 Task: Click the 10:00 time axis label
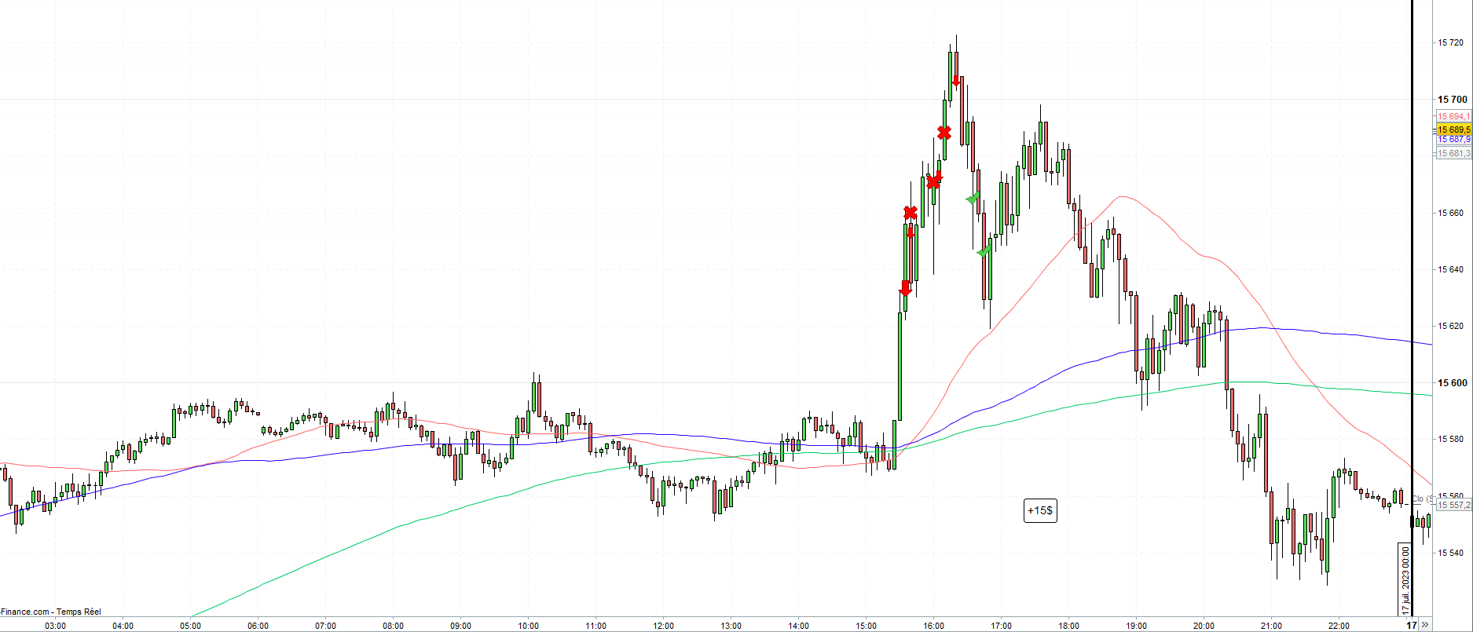click(528, 626)
